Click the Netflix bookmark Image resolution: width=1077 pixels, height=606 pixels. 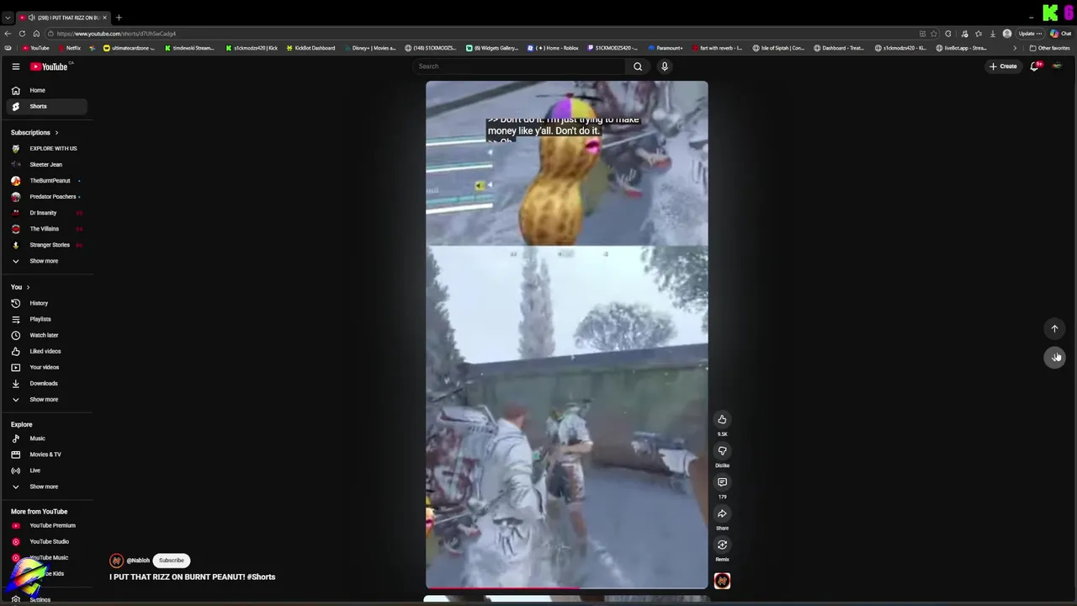click(69, 48)
